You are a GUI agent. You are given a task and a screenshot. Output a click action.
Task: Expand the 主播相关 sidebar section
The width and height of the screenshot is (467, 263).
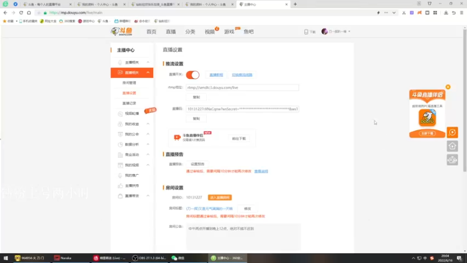pyautogui.click(x=132, y=63)
